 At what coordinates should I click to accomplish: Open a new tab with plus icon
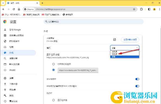[42, 3]
